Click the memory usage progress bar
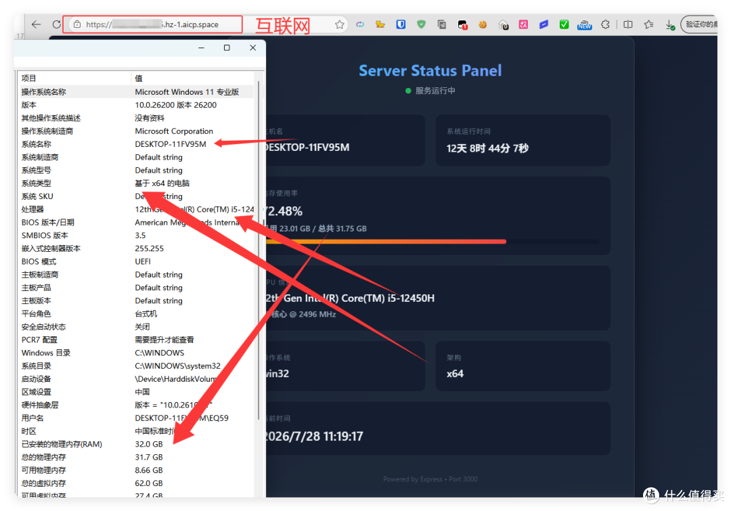The image size is (731, 511). click(432, 242)
